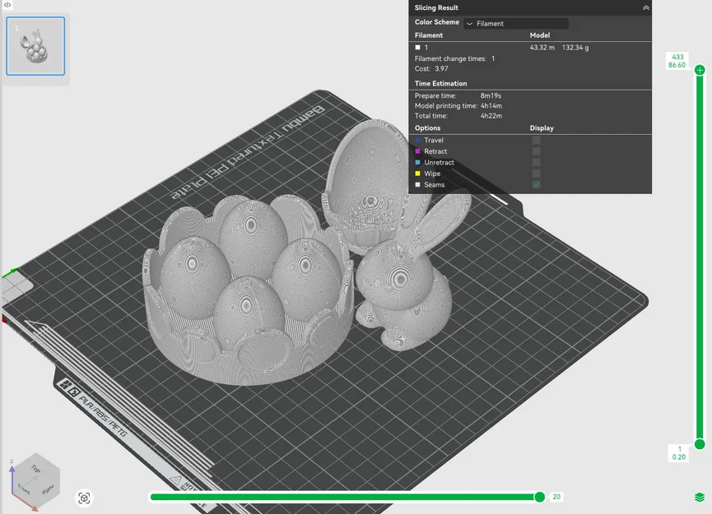The width and height of the screenshot is (712, 514).
Task: Click the cyan Unretract color swatch
Action: point(418,162)
